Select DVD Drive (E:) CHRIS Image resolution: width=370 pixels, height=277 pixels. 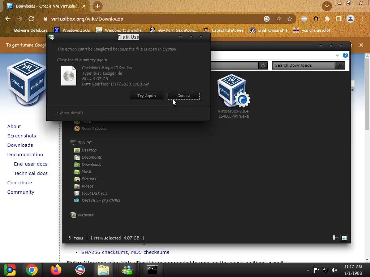point(97,201)
